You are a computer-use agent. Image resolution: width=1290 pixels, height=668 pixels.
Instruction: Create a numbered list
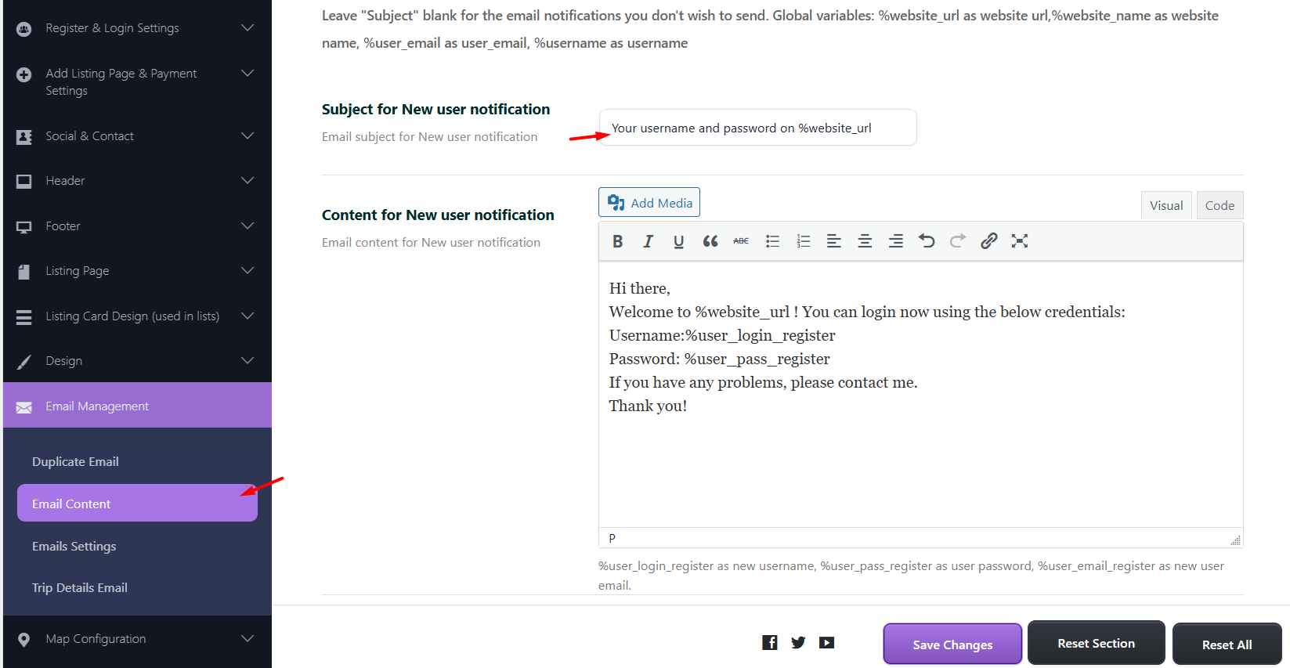tap(803, 241)
